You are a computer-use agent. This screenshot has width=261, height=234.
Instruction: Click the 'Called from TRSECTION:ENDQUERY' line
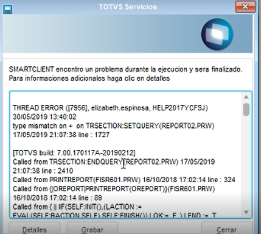114,162
